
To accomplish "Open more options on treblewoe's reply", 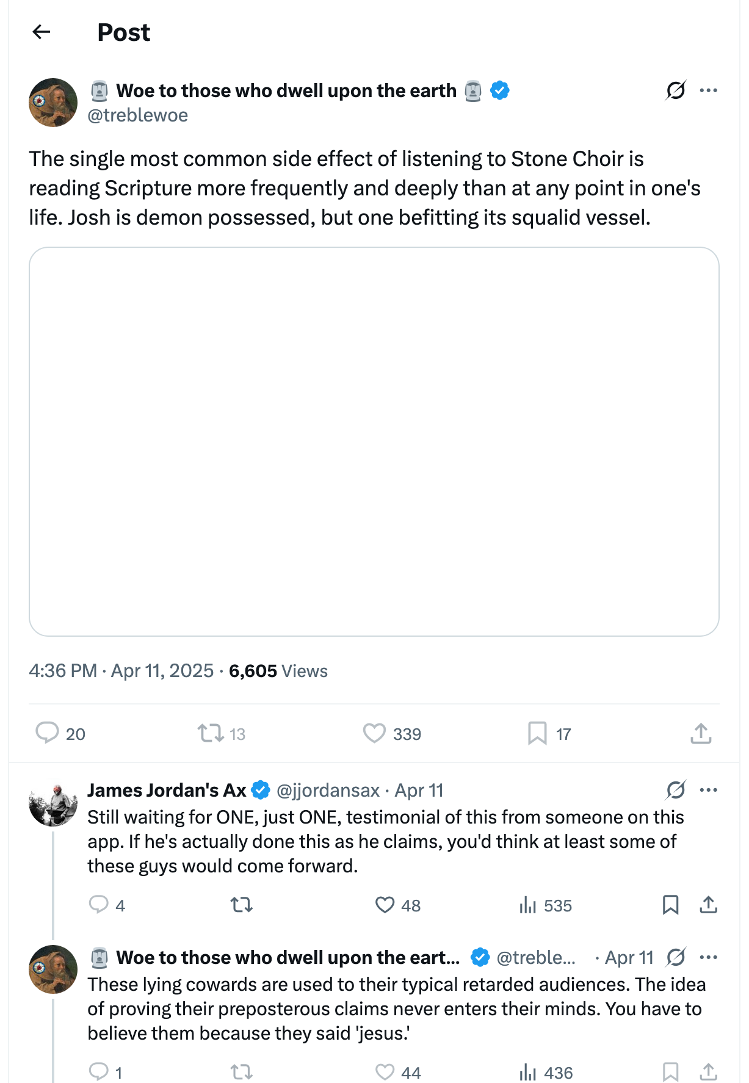I will coord(708,957).
